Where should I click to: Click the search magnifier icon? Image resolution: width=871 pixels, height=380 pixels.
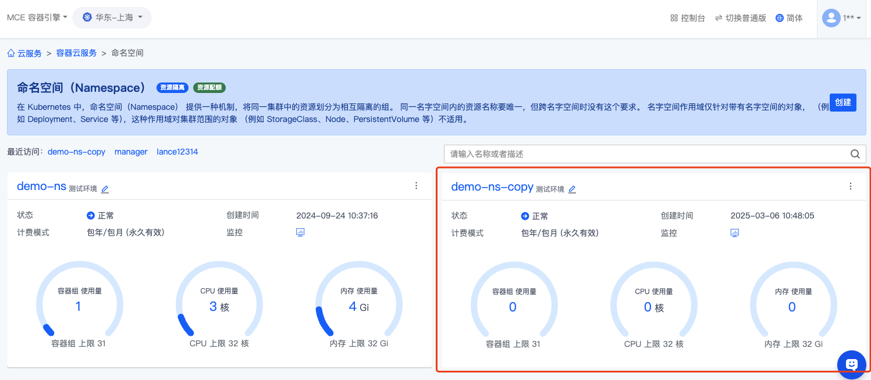(855, 154)
